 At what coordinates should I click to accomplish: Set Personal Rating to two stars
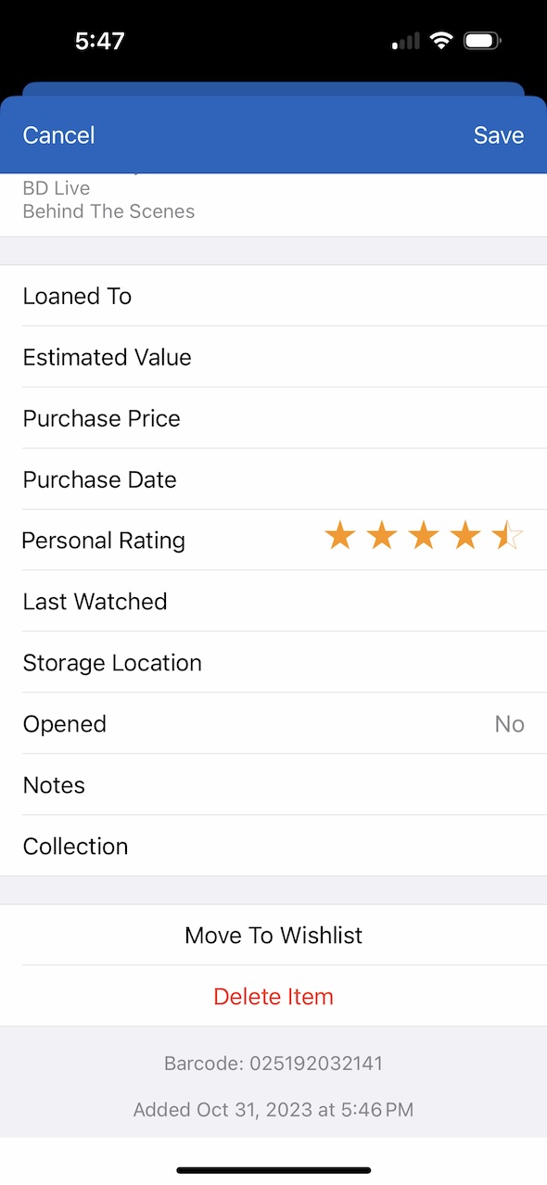click(382, 536)
